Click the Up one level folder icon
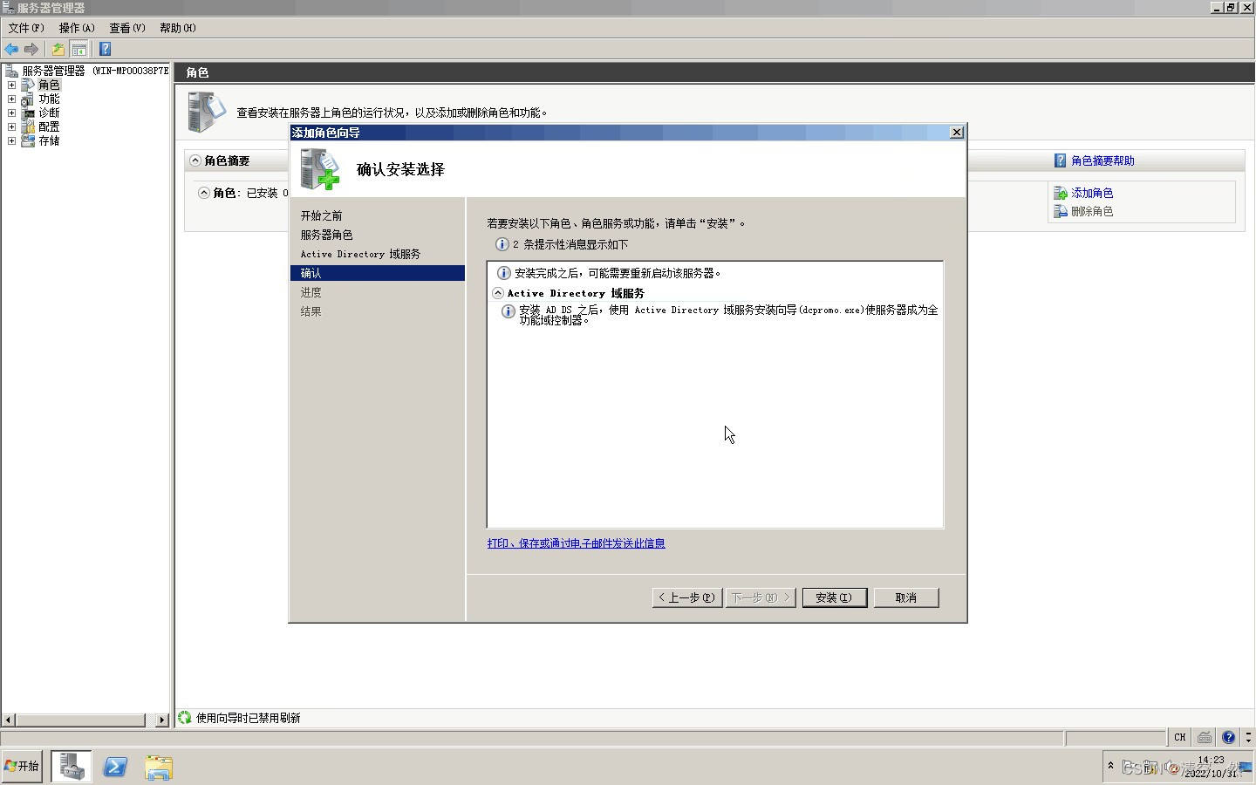The width and height of the screenshot is (1256, 785). pos(58,50)
